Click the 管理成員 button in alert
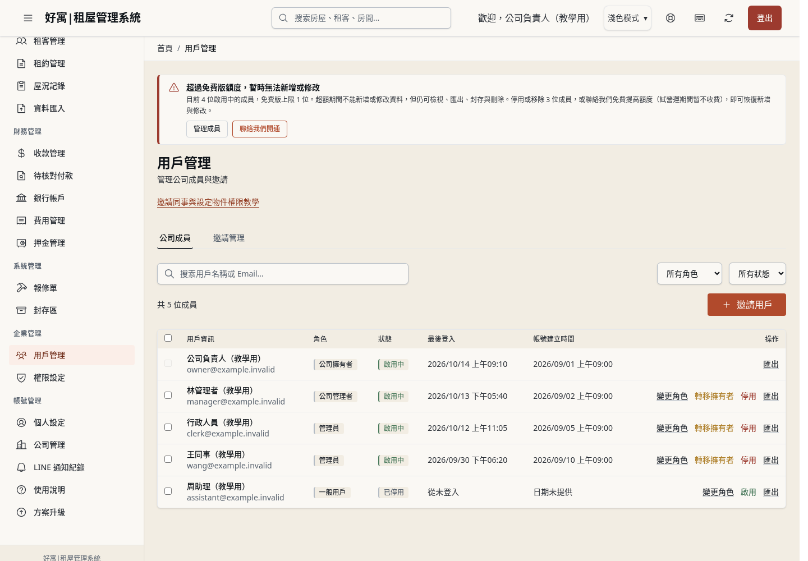This screenshot has width=808, height=561. tap(207, 129)
